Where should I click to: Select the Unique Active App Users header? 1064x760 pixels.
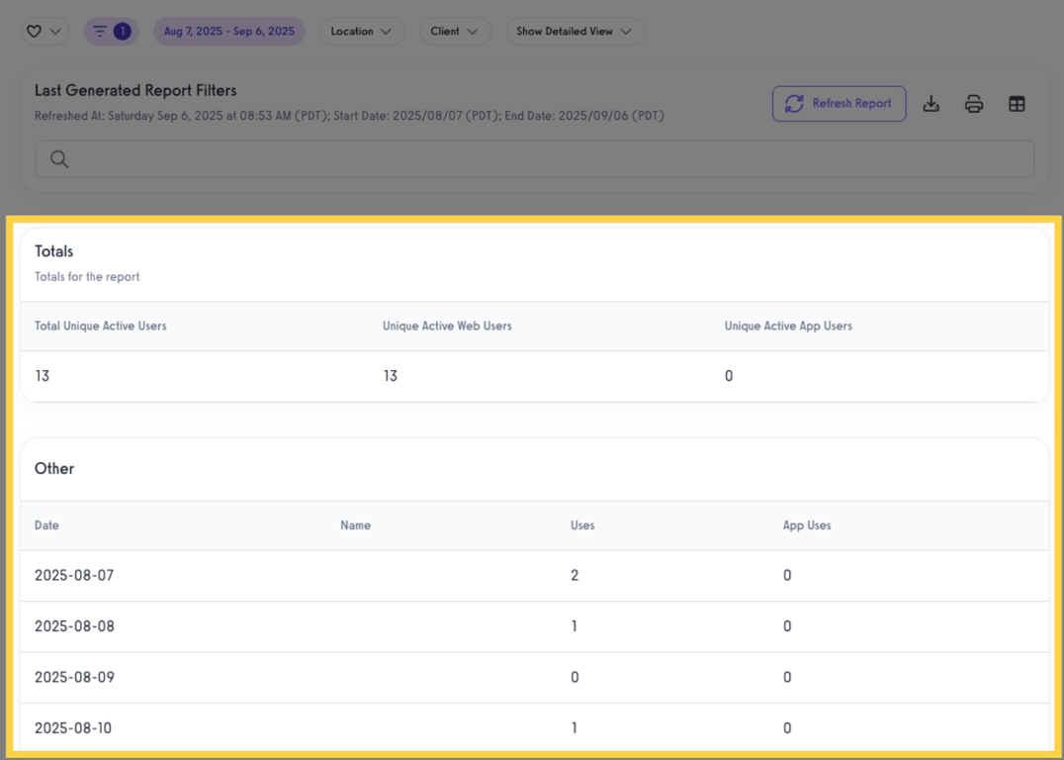coord(788,326)
